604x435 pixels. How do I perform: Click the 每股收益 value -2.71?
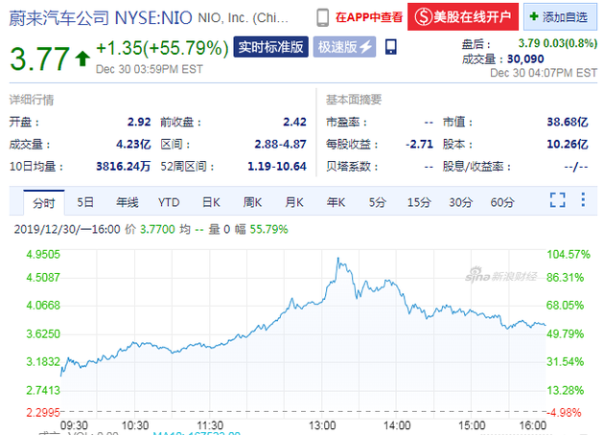coord(420,145)
